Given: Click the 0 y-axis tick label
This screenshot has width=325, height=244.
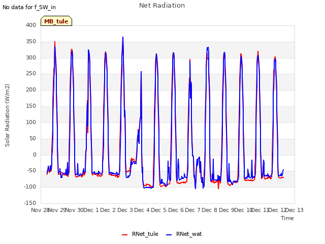Looking at the screenshot, I should pos(35,155).
